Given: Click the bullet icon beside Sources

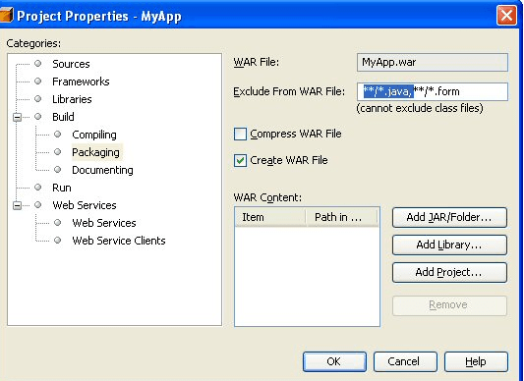Looking at the screenshot, I should coord(38,64).
